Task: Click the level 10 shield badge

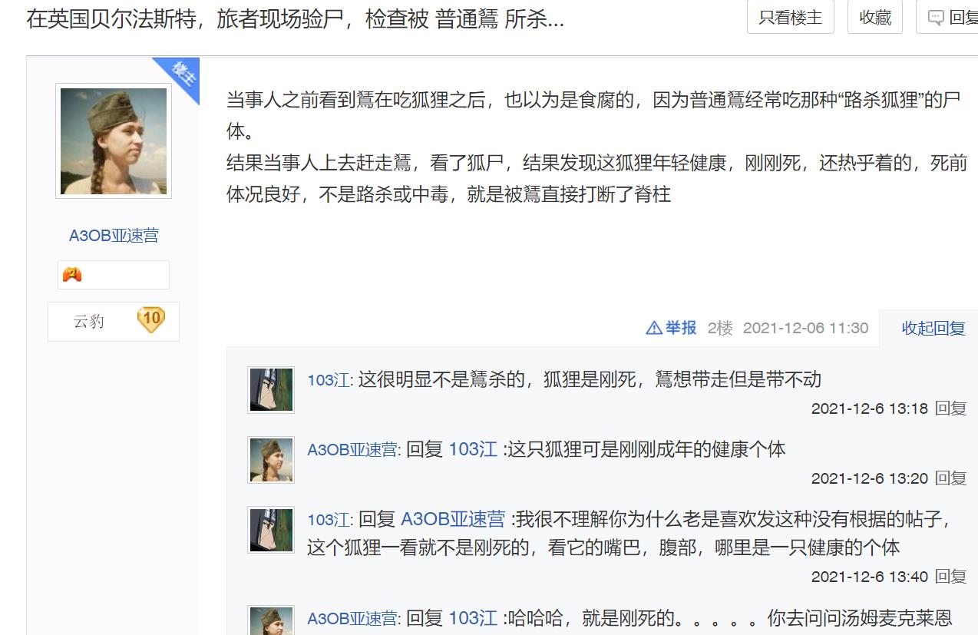Action: (151, 320)
